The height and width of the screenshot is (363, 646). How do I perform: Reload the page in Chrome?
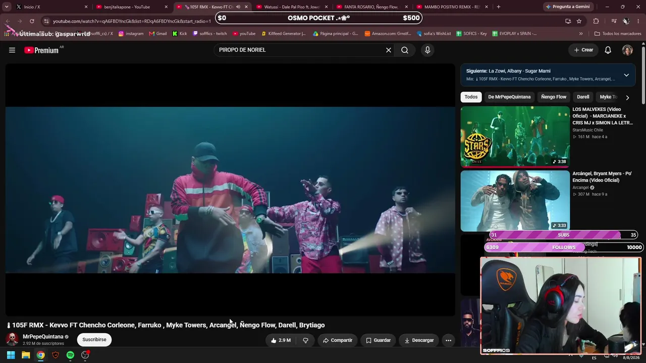click(x=32, y=21)
